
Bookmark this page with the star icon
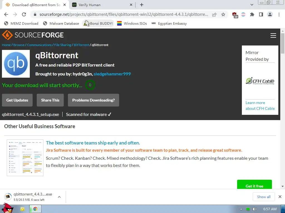tap(223, 14)
